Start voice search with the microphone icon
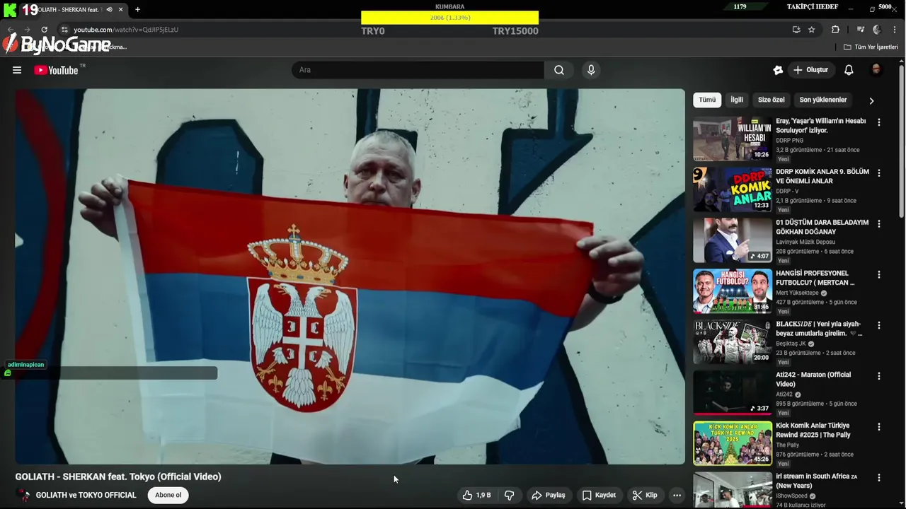Viewport: 906px width, 509px height. coord(591,70)
